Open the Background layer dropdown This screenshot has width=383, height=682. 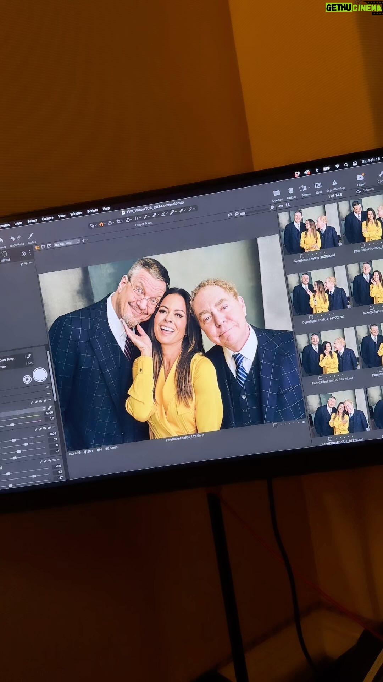67,243
